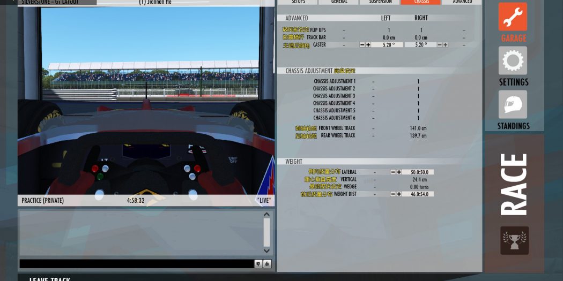Switch to the Setups tab
The height and width of the screenshot is (281, 563).
point(298,2)
